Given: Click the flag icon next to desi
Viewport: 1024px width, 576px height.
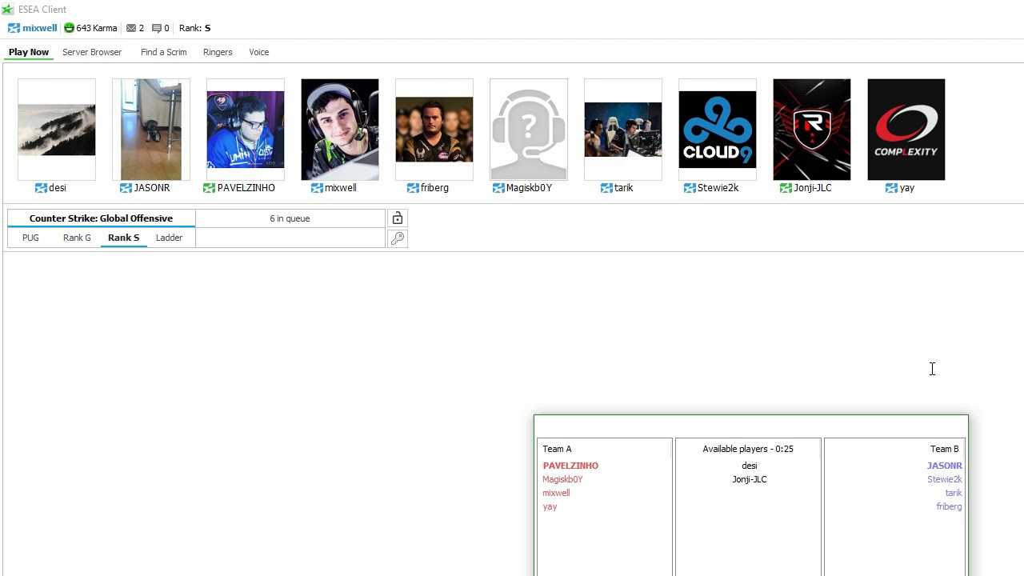Looking at the screenshot, I should 41,188.
